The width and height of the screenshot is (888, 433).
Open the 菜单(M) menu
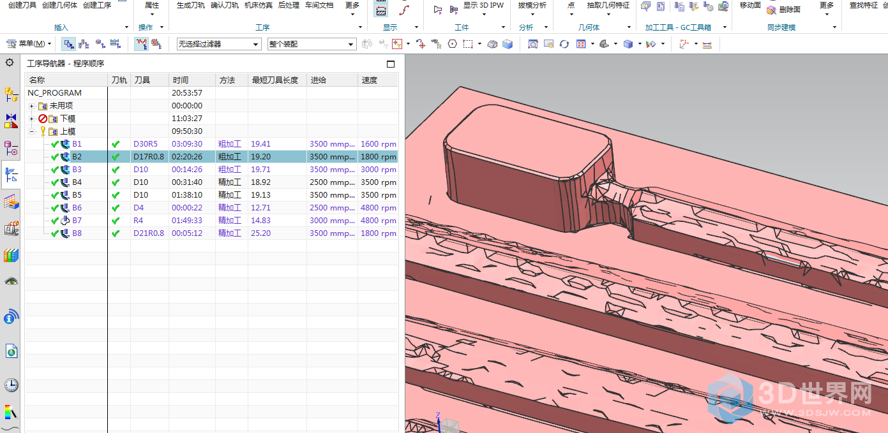coord(29,44)
